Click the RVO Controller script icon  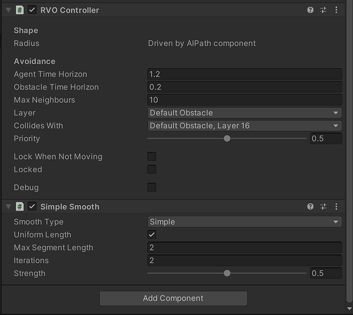click(20, 10)
